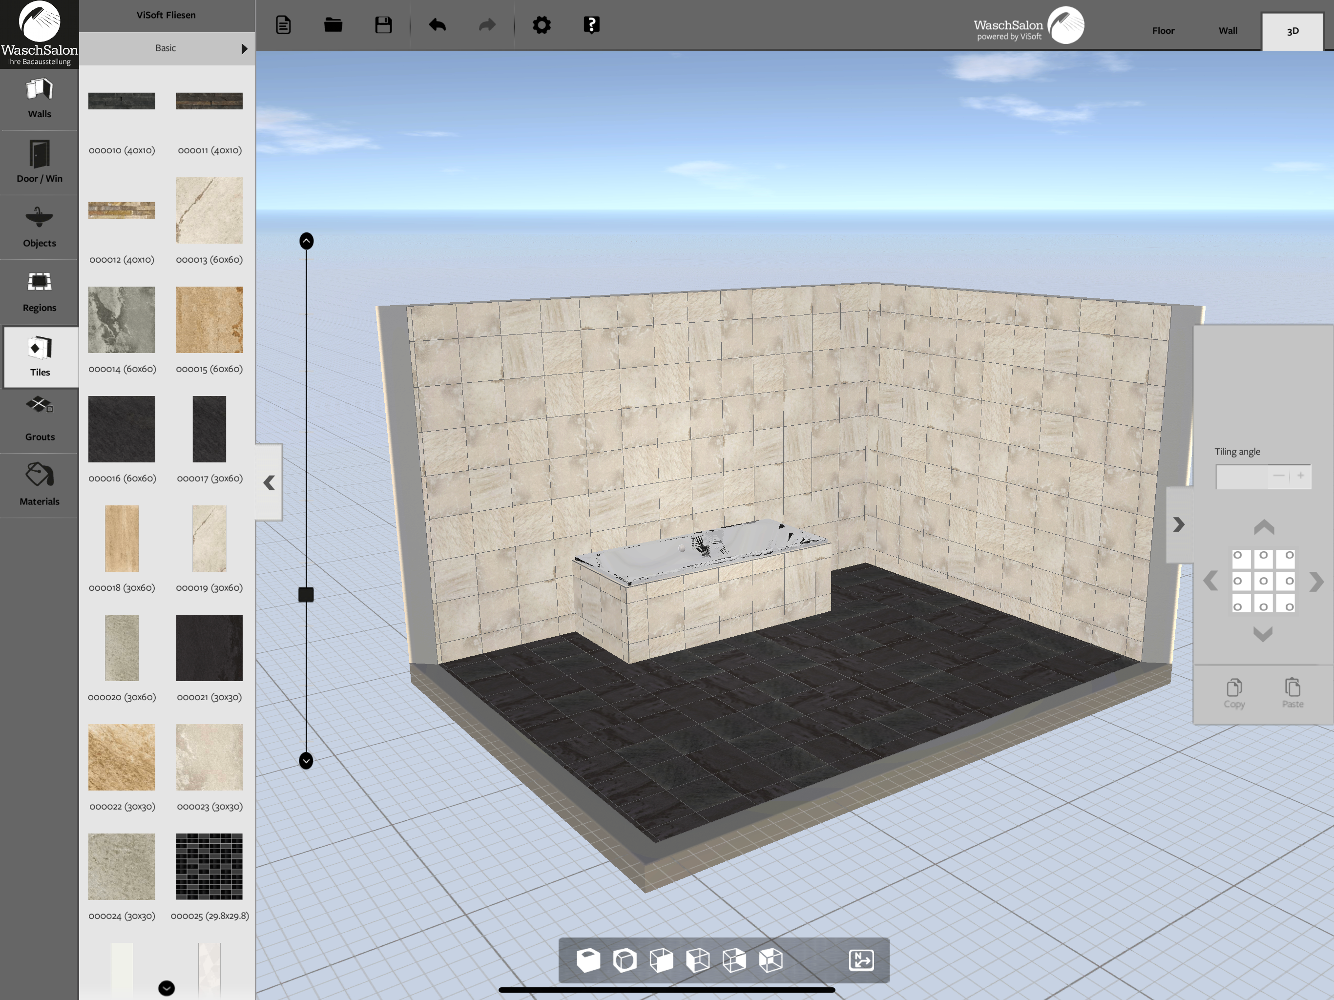The width and height of the screenshot is (1334, 1000).
Task: Click the vertical slider square handle
Action: (x=306, y=595)
